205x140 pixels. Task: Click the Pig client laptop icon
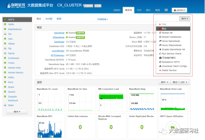tap(5, 49)
